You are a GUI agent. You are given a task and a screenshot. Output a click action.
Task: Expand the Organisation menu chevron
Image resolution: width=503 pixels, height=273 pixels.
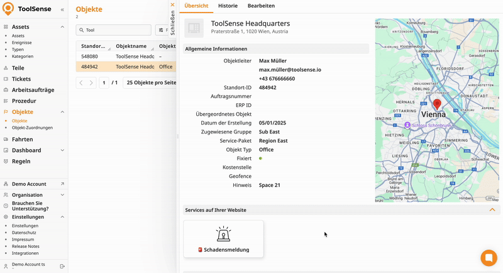[62, 195]
